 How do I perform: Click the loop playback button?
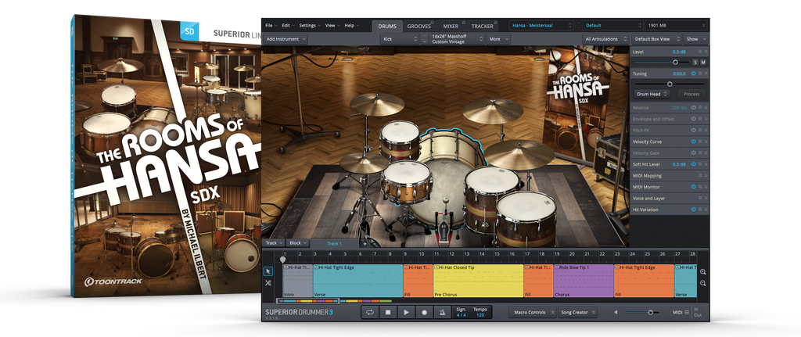[370, 312]
